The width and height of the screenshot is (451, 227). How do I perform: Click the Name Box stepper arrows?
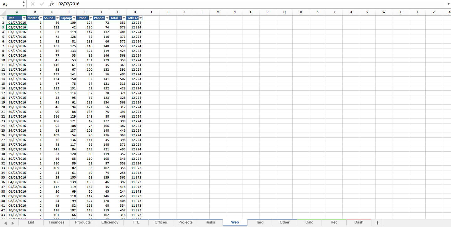[23, 4]
